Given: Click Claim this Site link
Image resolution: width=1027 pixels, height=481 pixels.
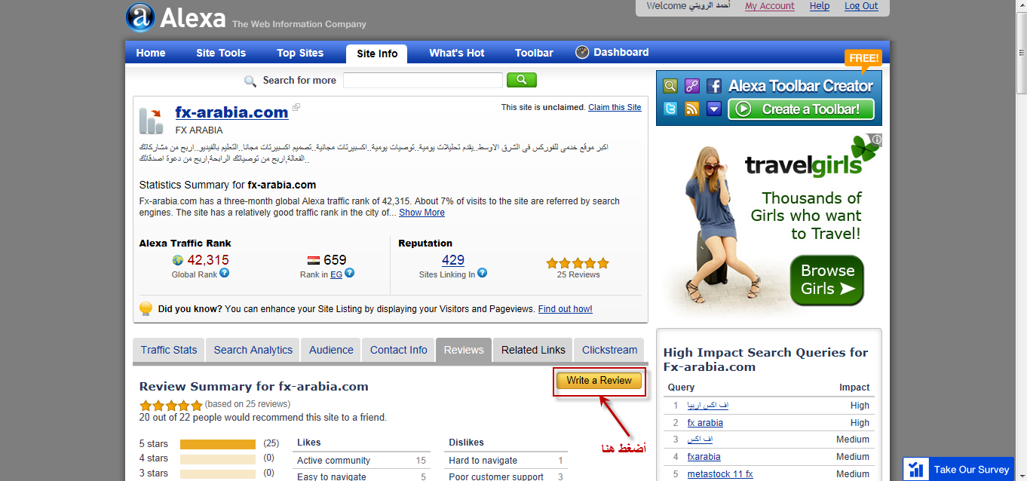Looking at the screenshot, I should click(x=615, y=107).
